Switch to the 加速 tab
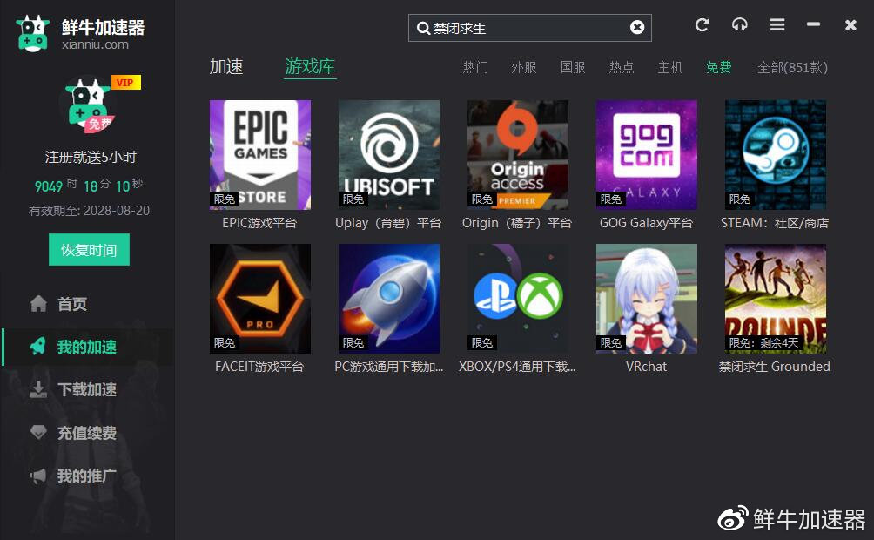 click(x=226, y=65)
